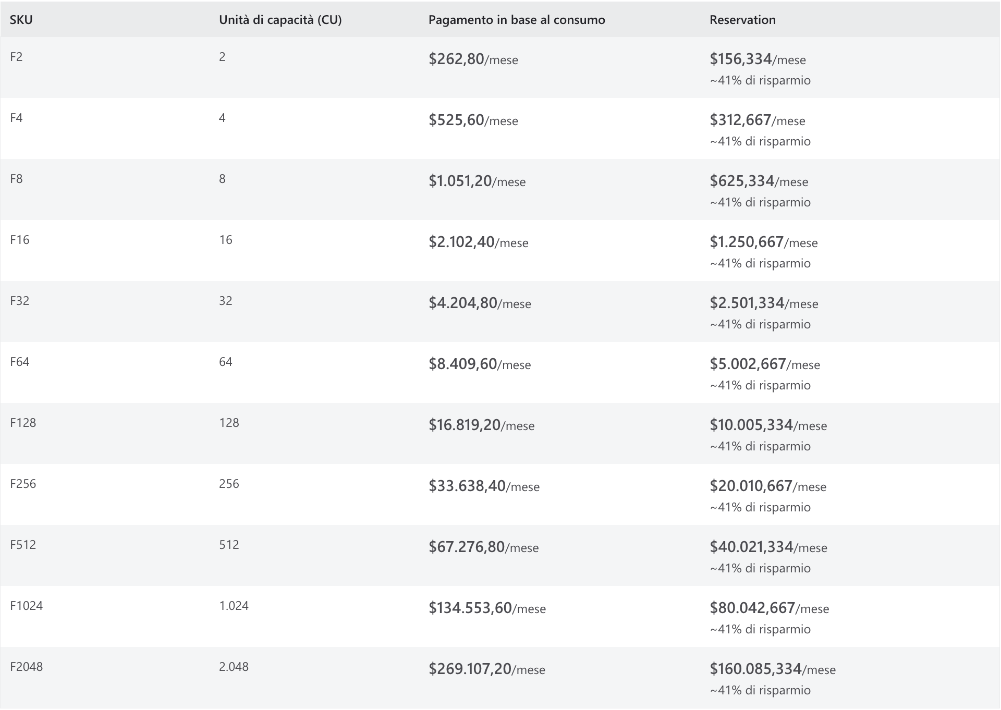Click the F4 SKU row label
The image size is (1001, 710).
point(16,118)
